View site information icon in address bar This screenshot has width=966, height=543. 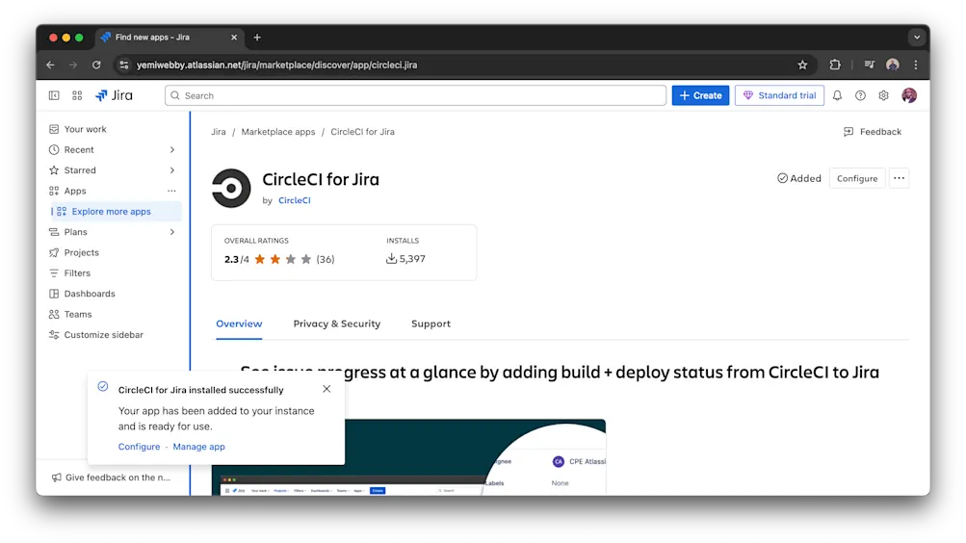click(124, 65)
